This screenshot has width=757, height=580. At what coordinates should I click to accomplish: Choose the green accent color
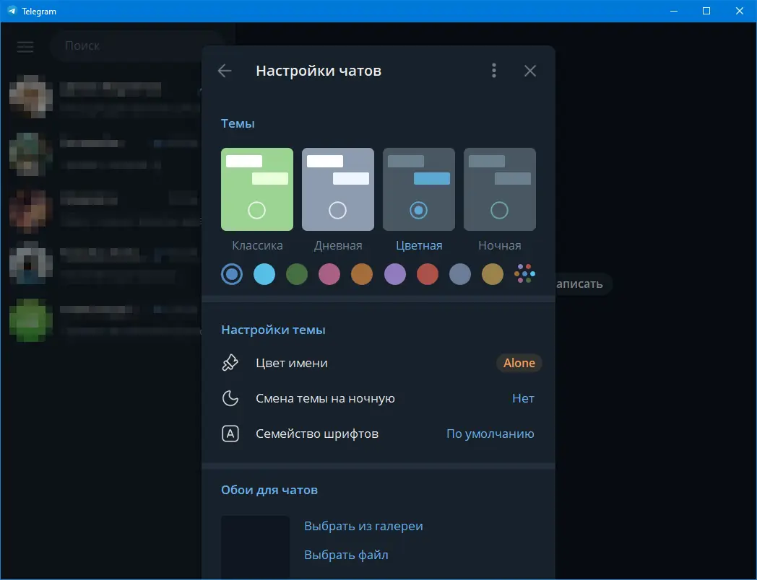tap(297, 274)
